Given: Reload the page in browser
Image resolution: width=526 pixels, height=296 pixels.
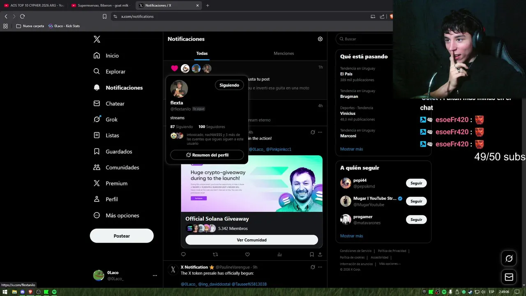Looking at the screenshot, I should 22,16.
